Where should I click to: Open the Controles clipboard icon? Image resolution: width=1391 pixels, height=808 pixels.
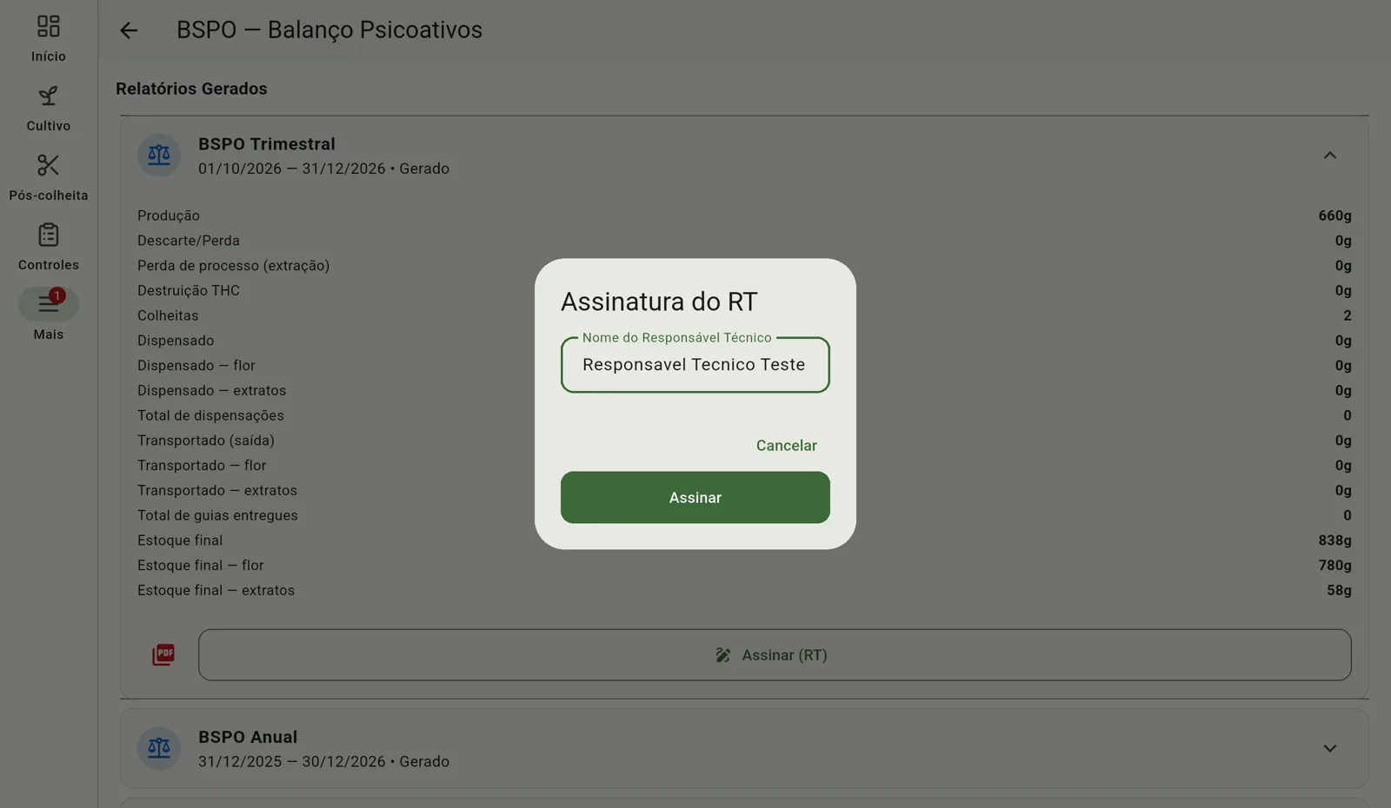(49, 235)
